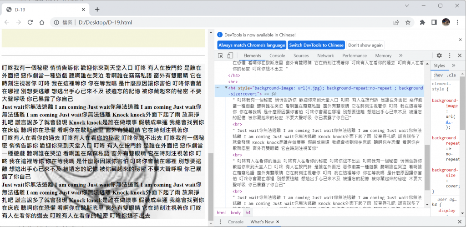This screenshot has width=466, height=227.
Task: Reload the D-19 page
Action: (30, 22)
